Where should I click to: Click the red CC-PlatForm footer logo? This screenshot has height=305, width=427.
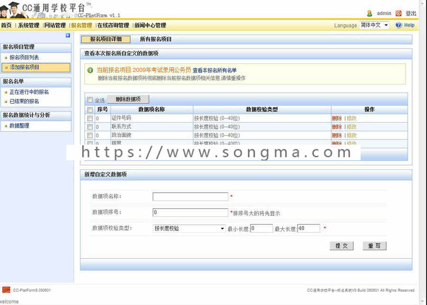6,290
